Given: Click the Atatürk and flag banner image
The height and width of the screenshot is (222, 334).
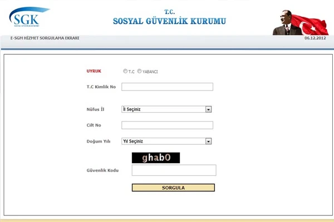Looking at the screenshot, I should (x=301, y=23).
